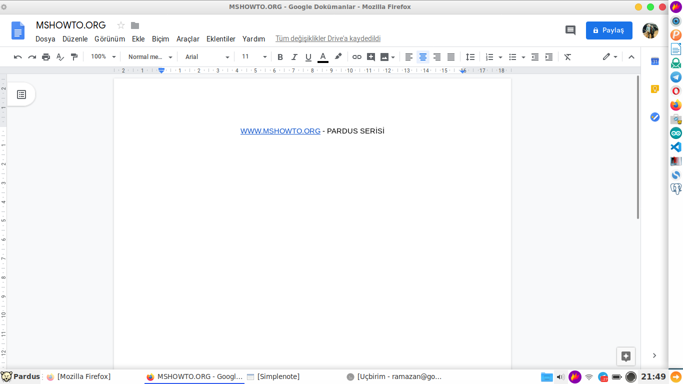Add a comment via toolbar icon
Screen dimensions: 683x384
371,57
